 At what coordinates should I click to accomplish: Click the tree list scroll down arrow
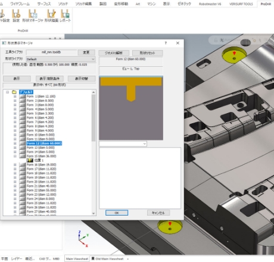94,214
